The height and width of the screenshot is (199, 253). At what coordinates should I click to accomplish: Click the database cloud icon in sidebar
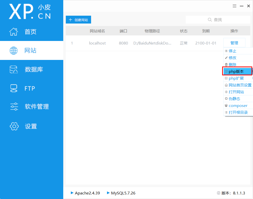(x=14, y=70)
